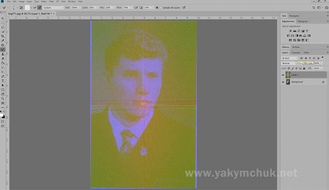The width and height of the screenshot is (329, 190).
Task: Open brush preset picker dropdown
Action: (17, 8)
